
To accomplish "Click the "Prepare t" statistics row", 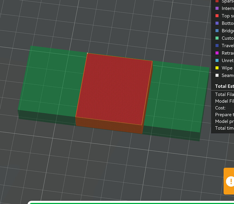I will (x=224, y=115).
